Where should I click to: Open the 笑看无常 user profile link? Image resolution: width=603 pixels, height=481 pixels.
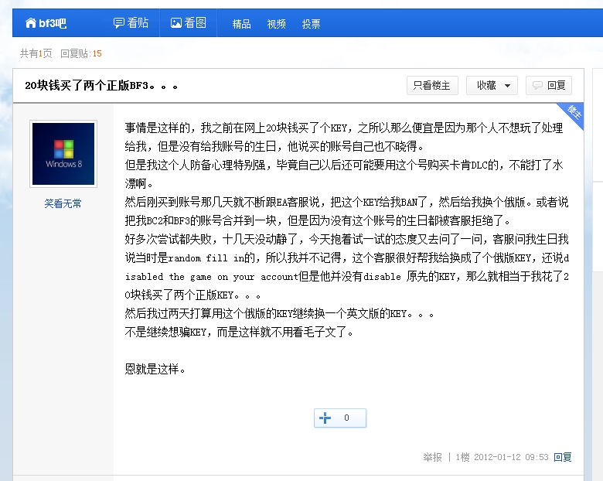[63, 203]
